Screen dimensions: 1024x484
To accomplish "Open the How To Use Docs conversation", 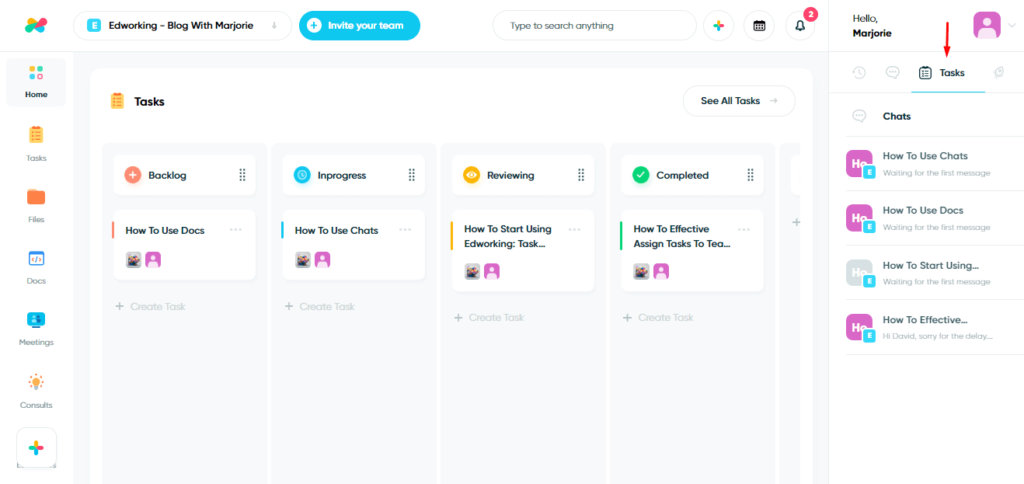I will pyautogui.click(x=935, y=218).
